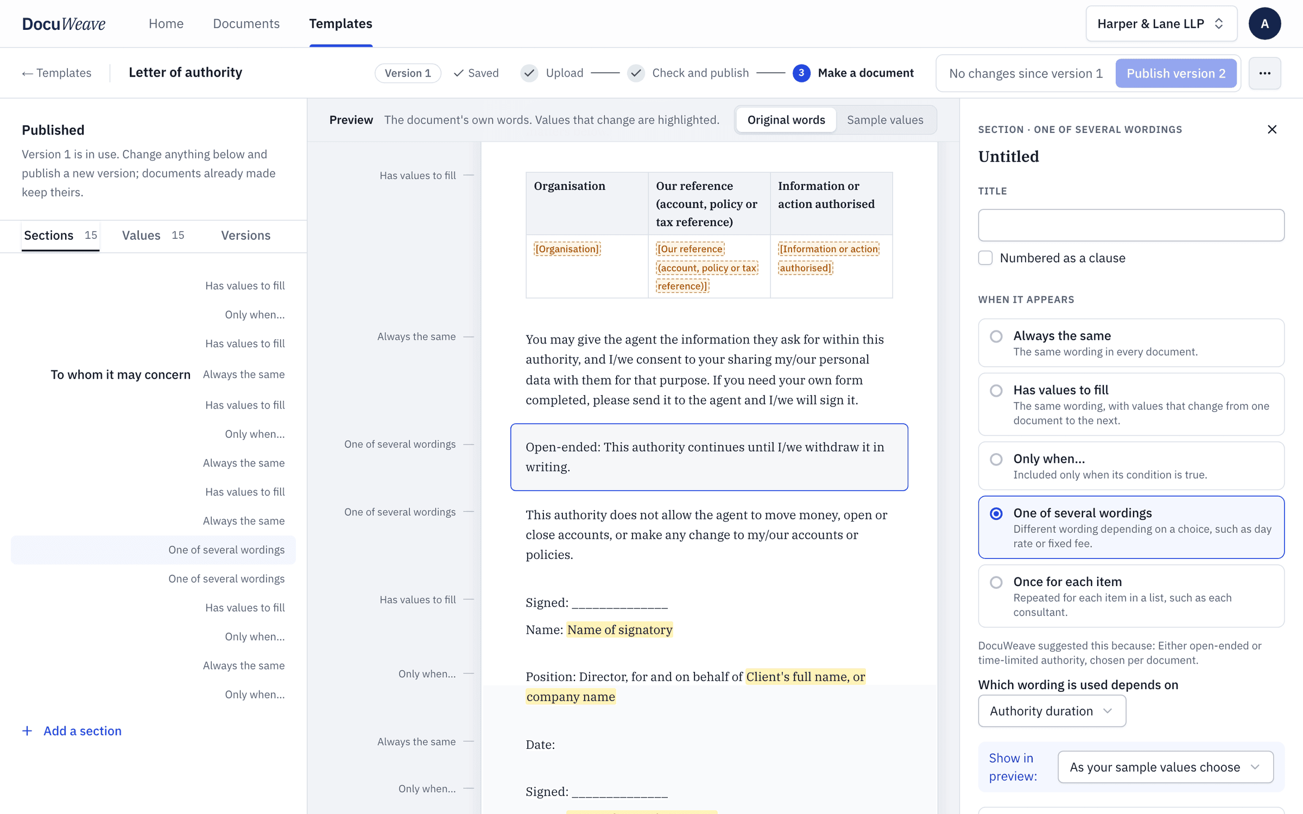The height and width of the screenshot is (814, 1303).
Task: Select the Only when... radio option
Action: click(x=996, y=460)
